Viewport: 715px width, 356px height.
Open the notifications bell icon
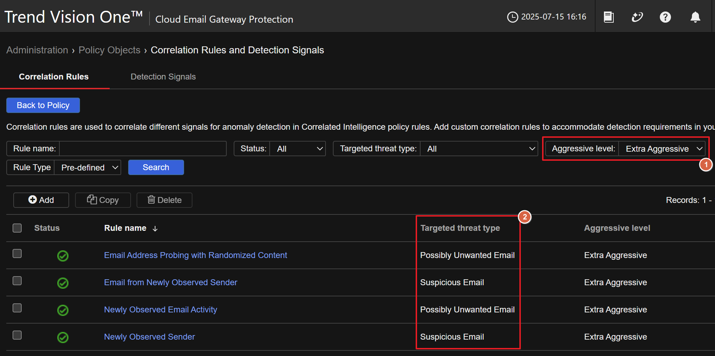click(695, 17)
